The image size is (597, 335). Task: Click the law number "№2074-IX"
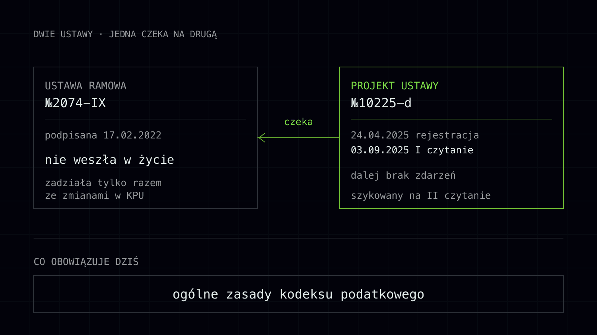click(x=75, y=103)
